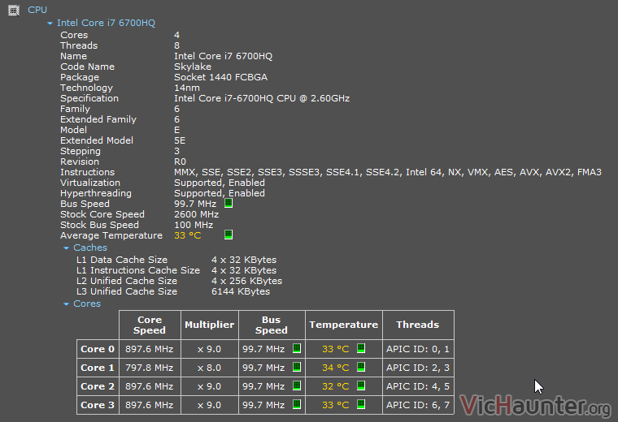The width and height of the screenshot is (618, 422).
Task: Click the Skylake code name value
Action: coord(193,67)
